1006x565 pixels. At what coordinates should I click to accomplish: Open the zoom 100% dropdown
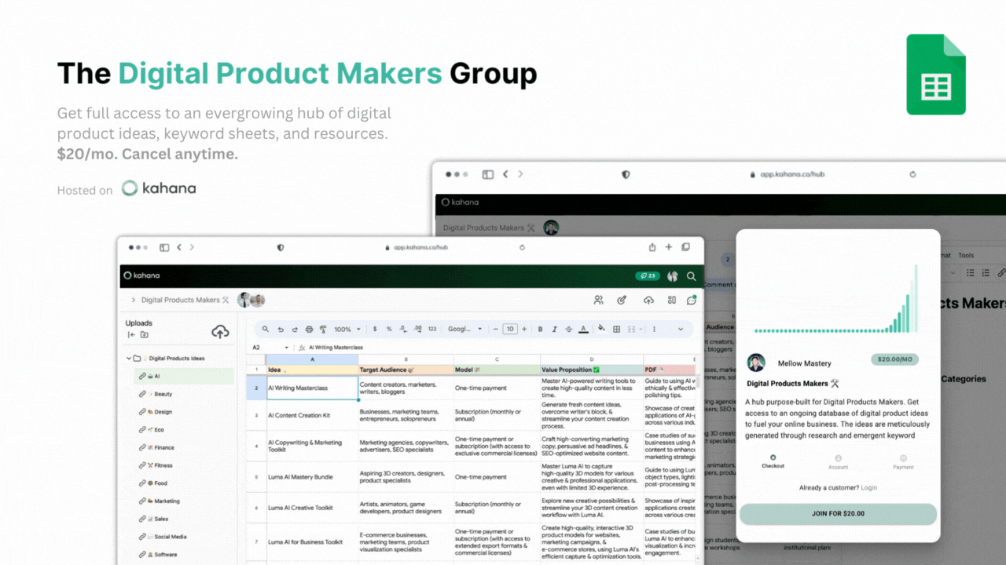(347, 330)
